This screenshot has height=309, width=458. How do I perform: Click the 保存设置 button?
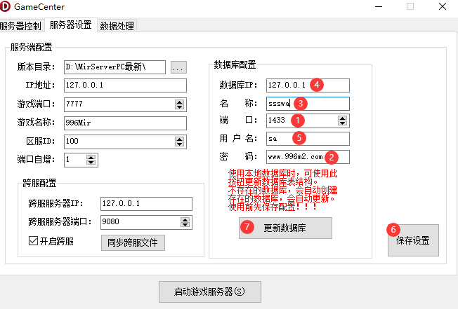point(413,241)
